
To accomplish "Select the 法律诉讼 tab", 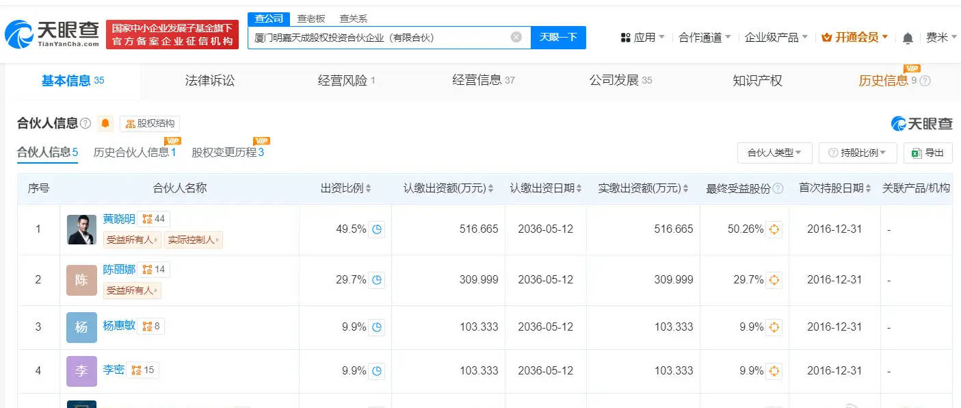I will [210, 81].
